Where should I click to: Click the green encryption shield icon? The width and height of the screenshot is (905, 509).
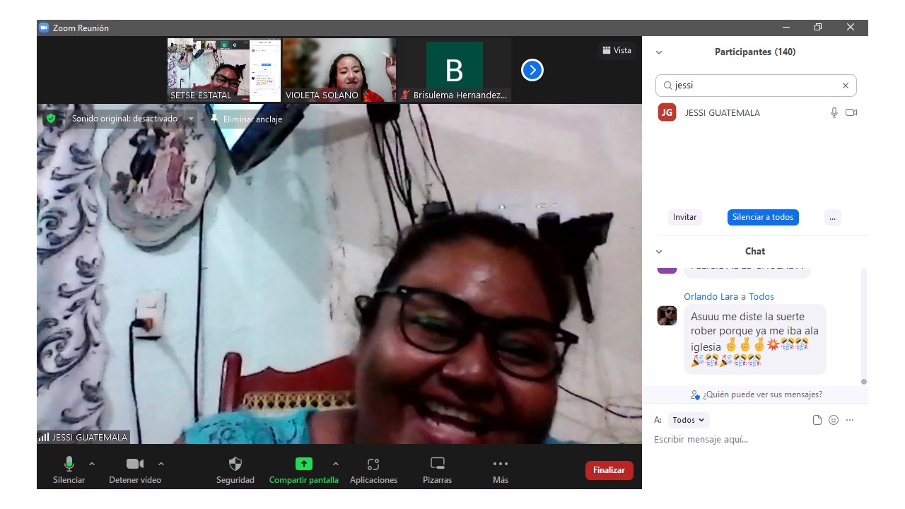(x=50, y=119)
